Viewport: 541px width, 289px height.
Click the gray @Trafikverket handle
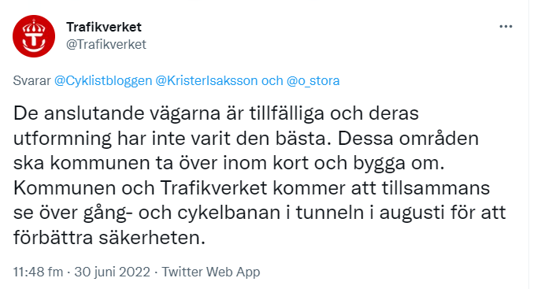coord(106,44)
